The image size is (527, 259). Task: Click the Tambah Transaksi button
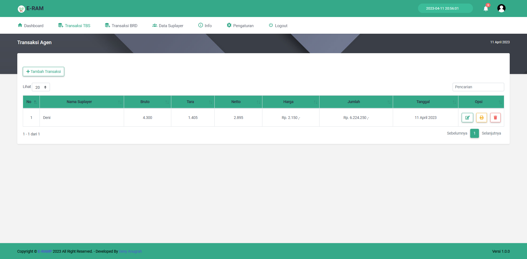43,72
